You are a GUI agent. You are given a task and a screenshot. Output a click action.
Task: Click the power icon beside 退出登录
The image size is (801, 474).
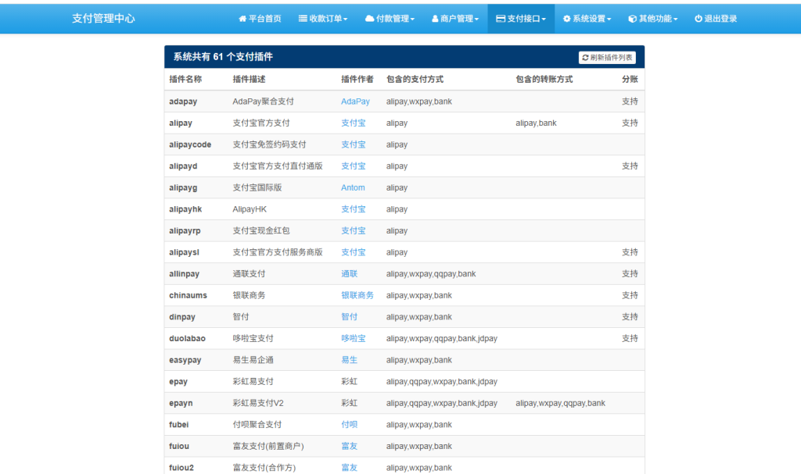[x=699, y=19]
